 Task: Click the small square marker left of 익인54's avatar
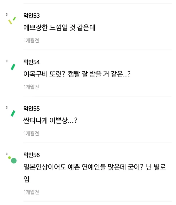click(7, 61)
